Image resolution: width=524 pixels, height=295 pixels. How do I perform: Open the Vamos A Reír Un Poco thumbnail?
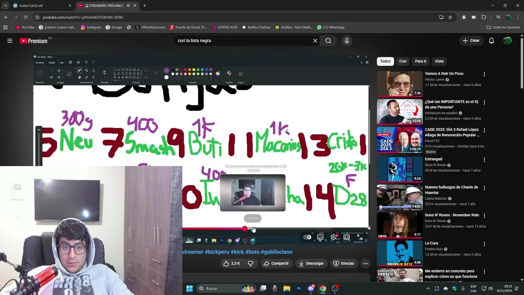point(400,84)
